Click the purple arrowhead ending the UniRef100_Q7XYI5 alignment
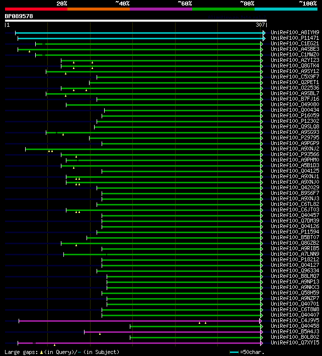 point(262,343)
